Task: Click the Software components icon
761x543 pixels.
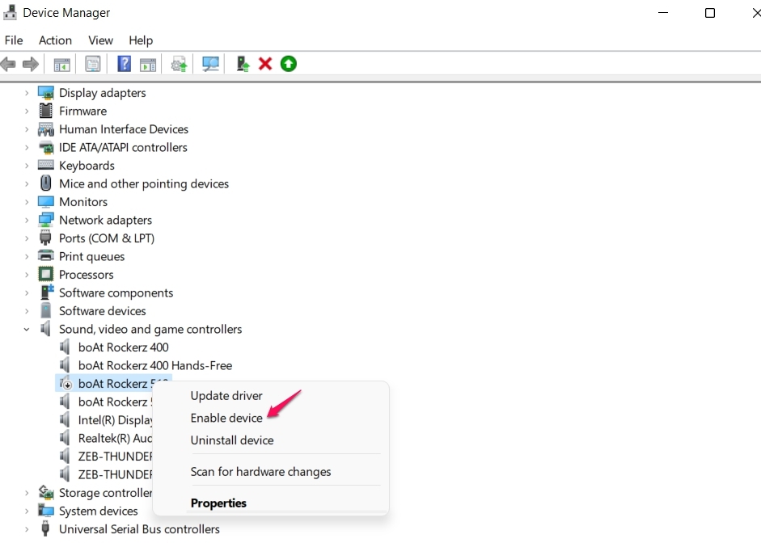Action: coord(47,293)
